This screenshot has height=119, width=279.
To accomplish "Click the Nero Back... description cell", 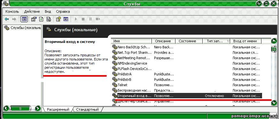I will tap(164, 47).
